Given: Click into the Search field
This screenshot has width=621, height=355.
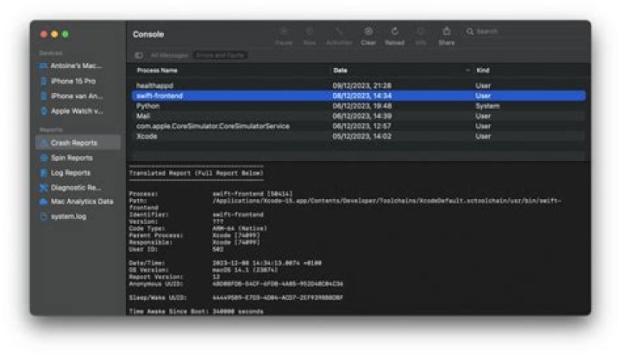Looking at the screenshot, I should point(523,31).
